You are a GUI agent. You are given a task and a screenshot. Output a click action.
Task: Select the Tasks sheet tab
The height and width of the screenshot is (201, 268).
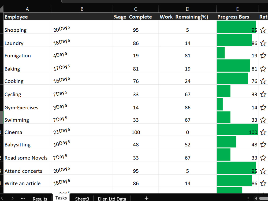pos(61,198)
